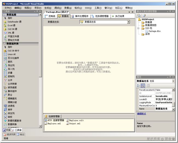Choose the 渐变维度 transformation icon
This screenshot has height=143, width=178.
click(x=5, y=87)
